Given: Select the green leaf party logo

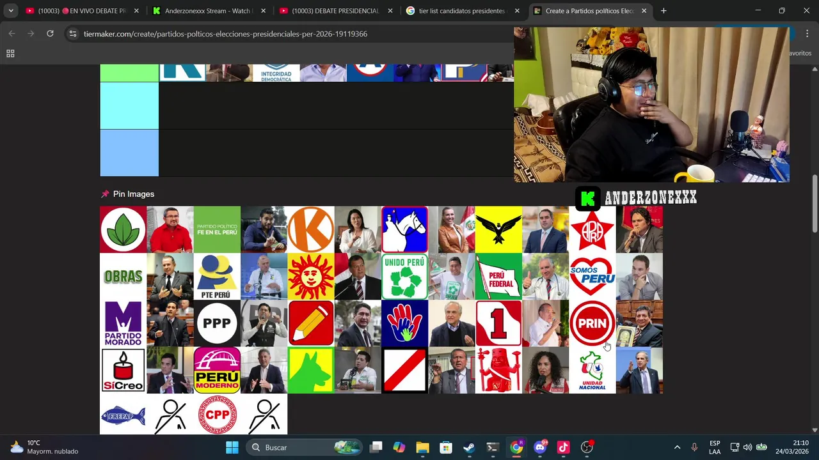Looking at the screenshot, I should 123,229.
